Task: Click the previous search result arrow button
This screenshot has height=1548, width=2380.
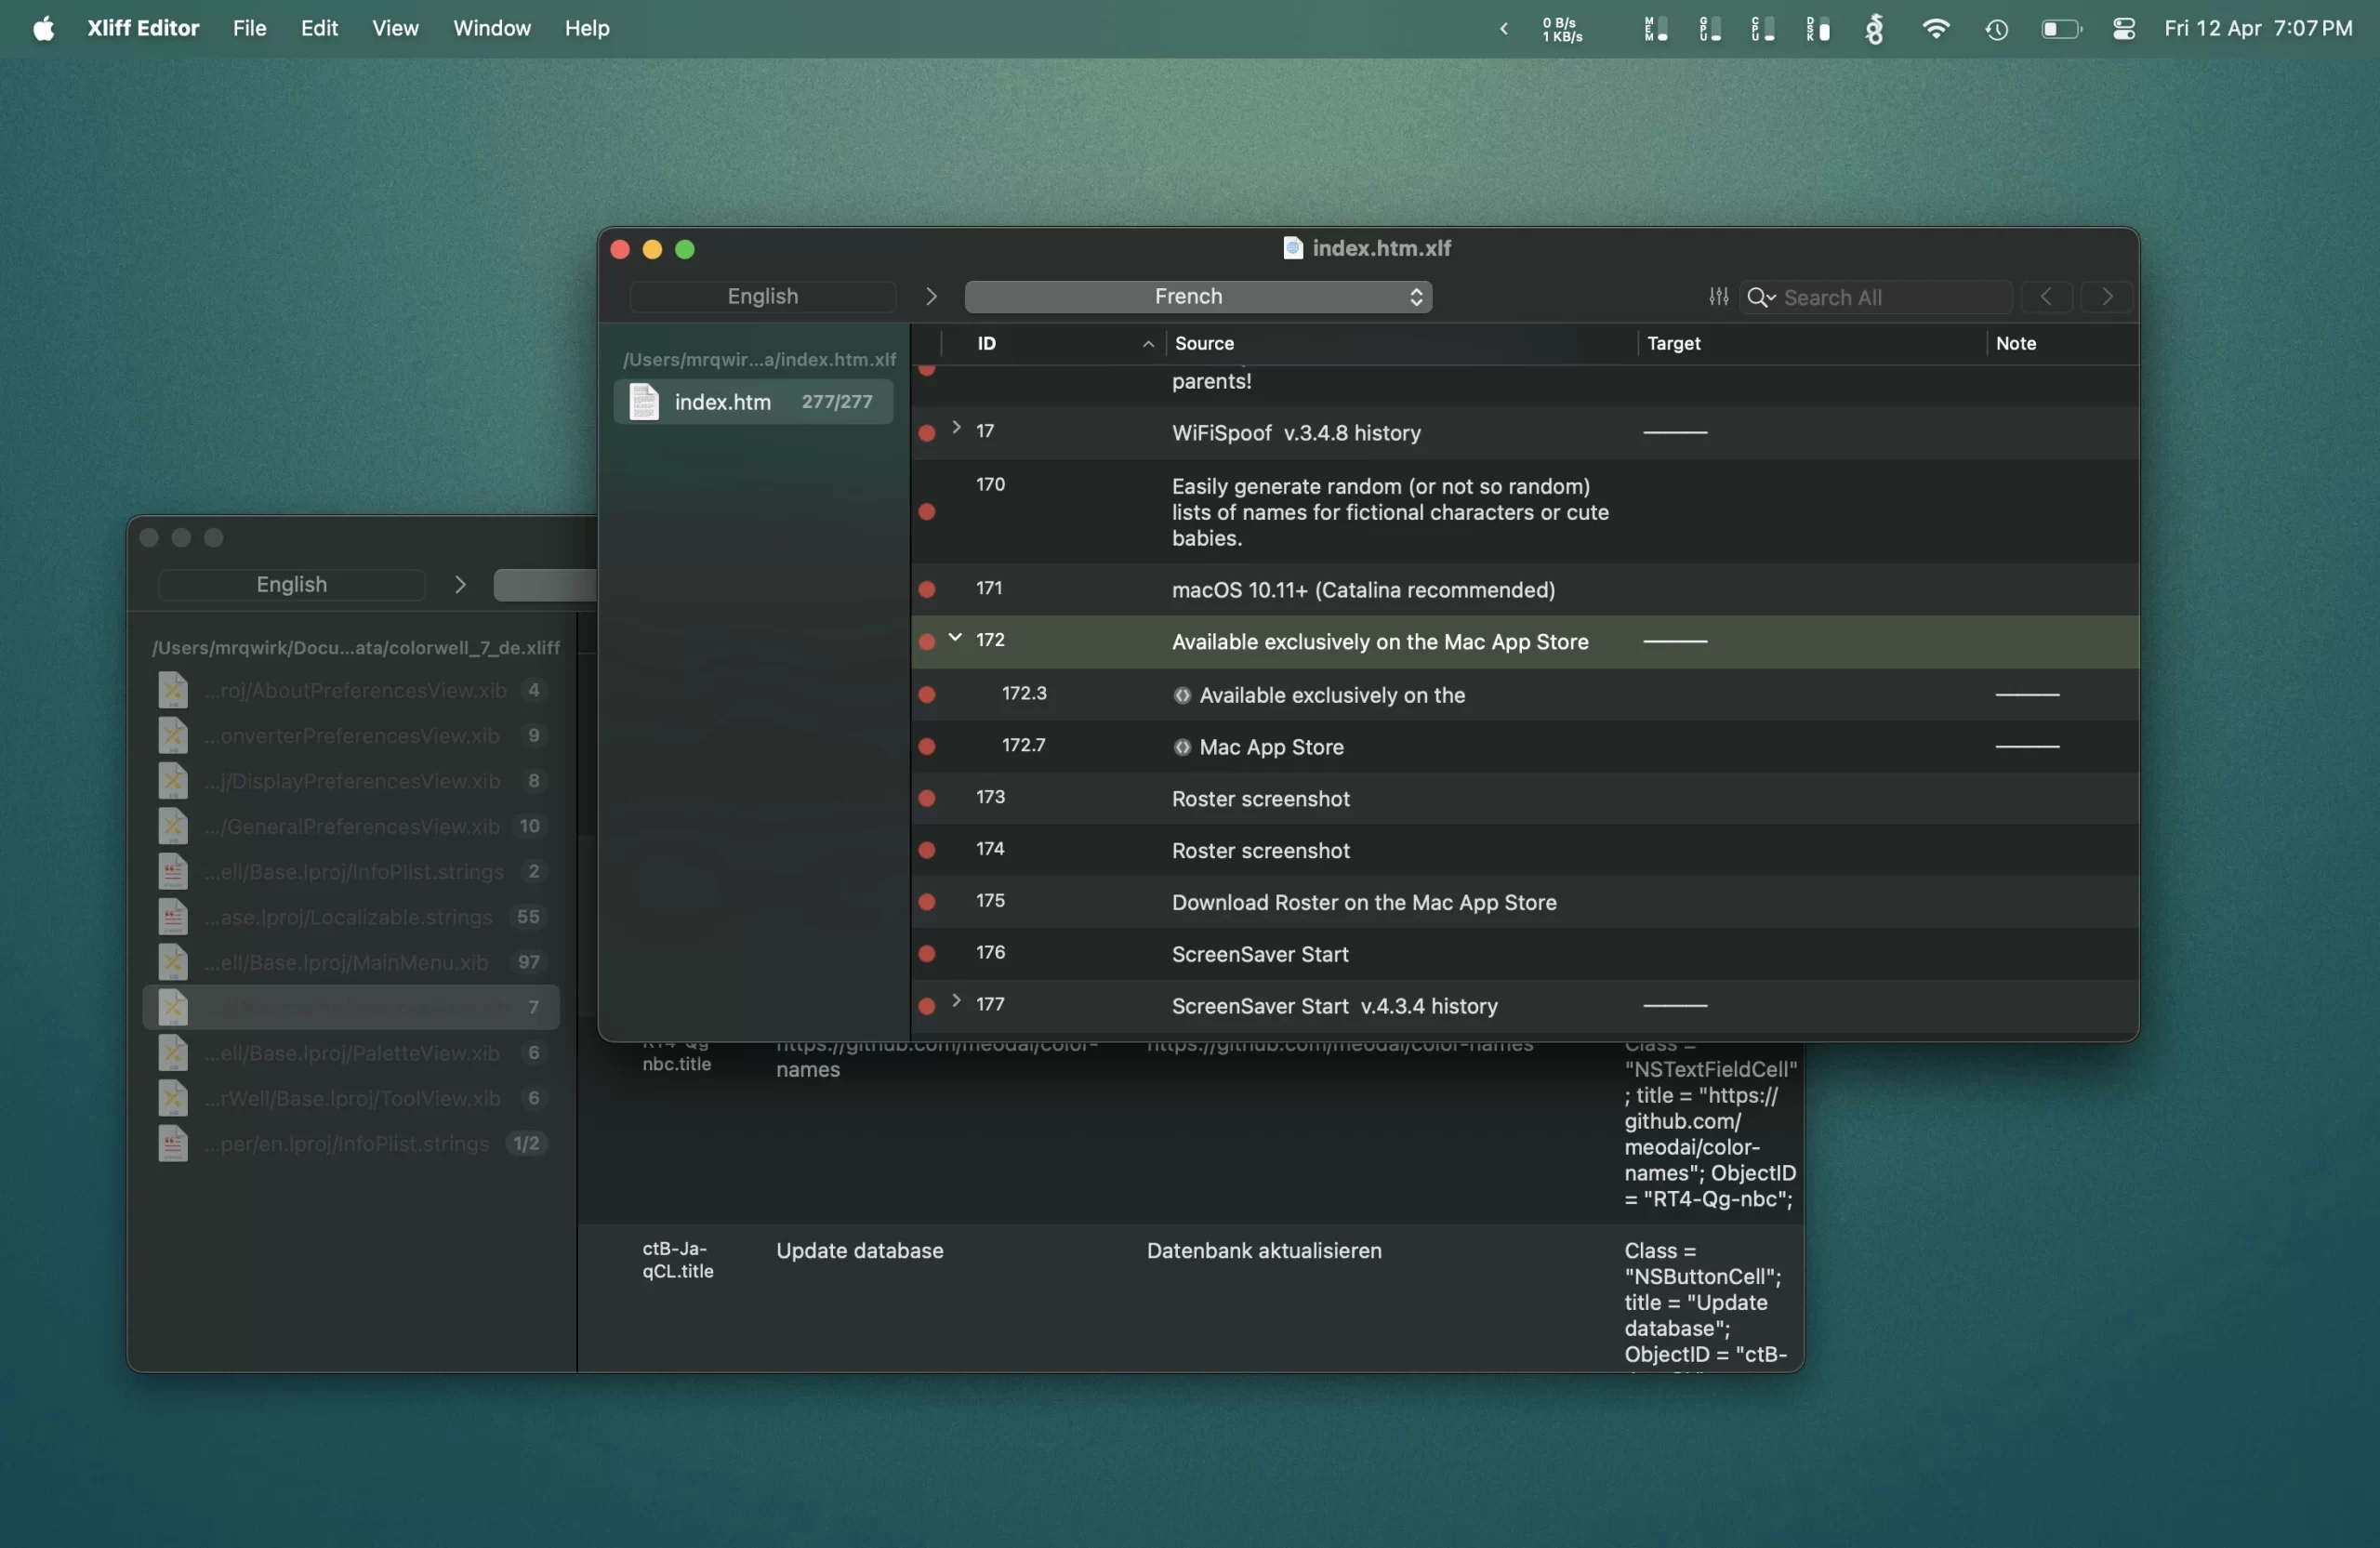Action: [2046, 297]
